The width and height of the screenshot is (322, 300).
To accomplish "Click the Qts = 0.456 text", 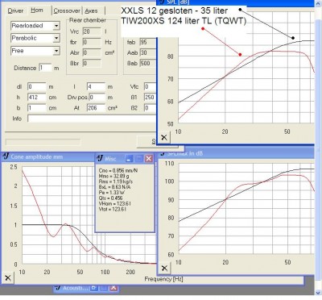I will [110, 198].
